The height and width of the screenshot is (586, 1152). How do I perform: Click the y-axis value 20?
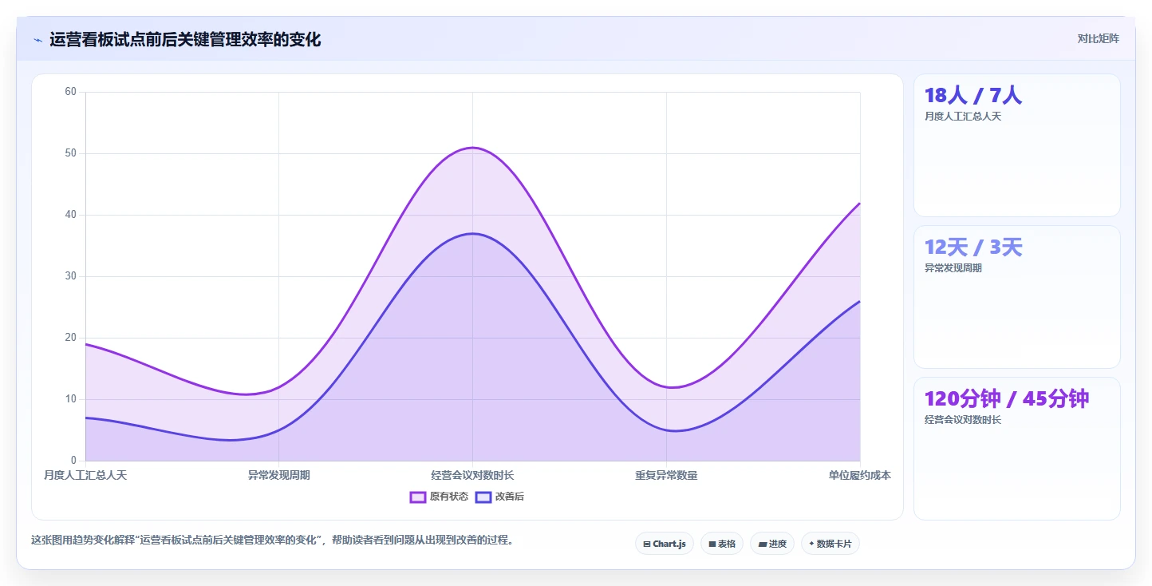[70, 338]
